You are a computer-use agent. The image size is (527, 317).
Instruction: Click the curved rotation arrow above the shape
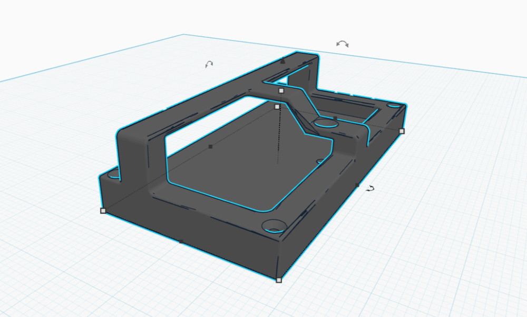[343, 42]
